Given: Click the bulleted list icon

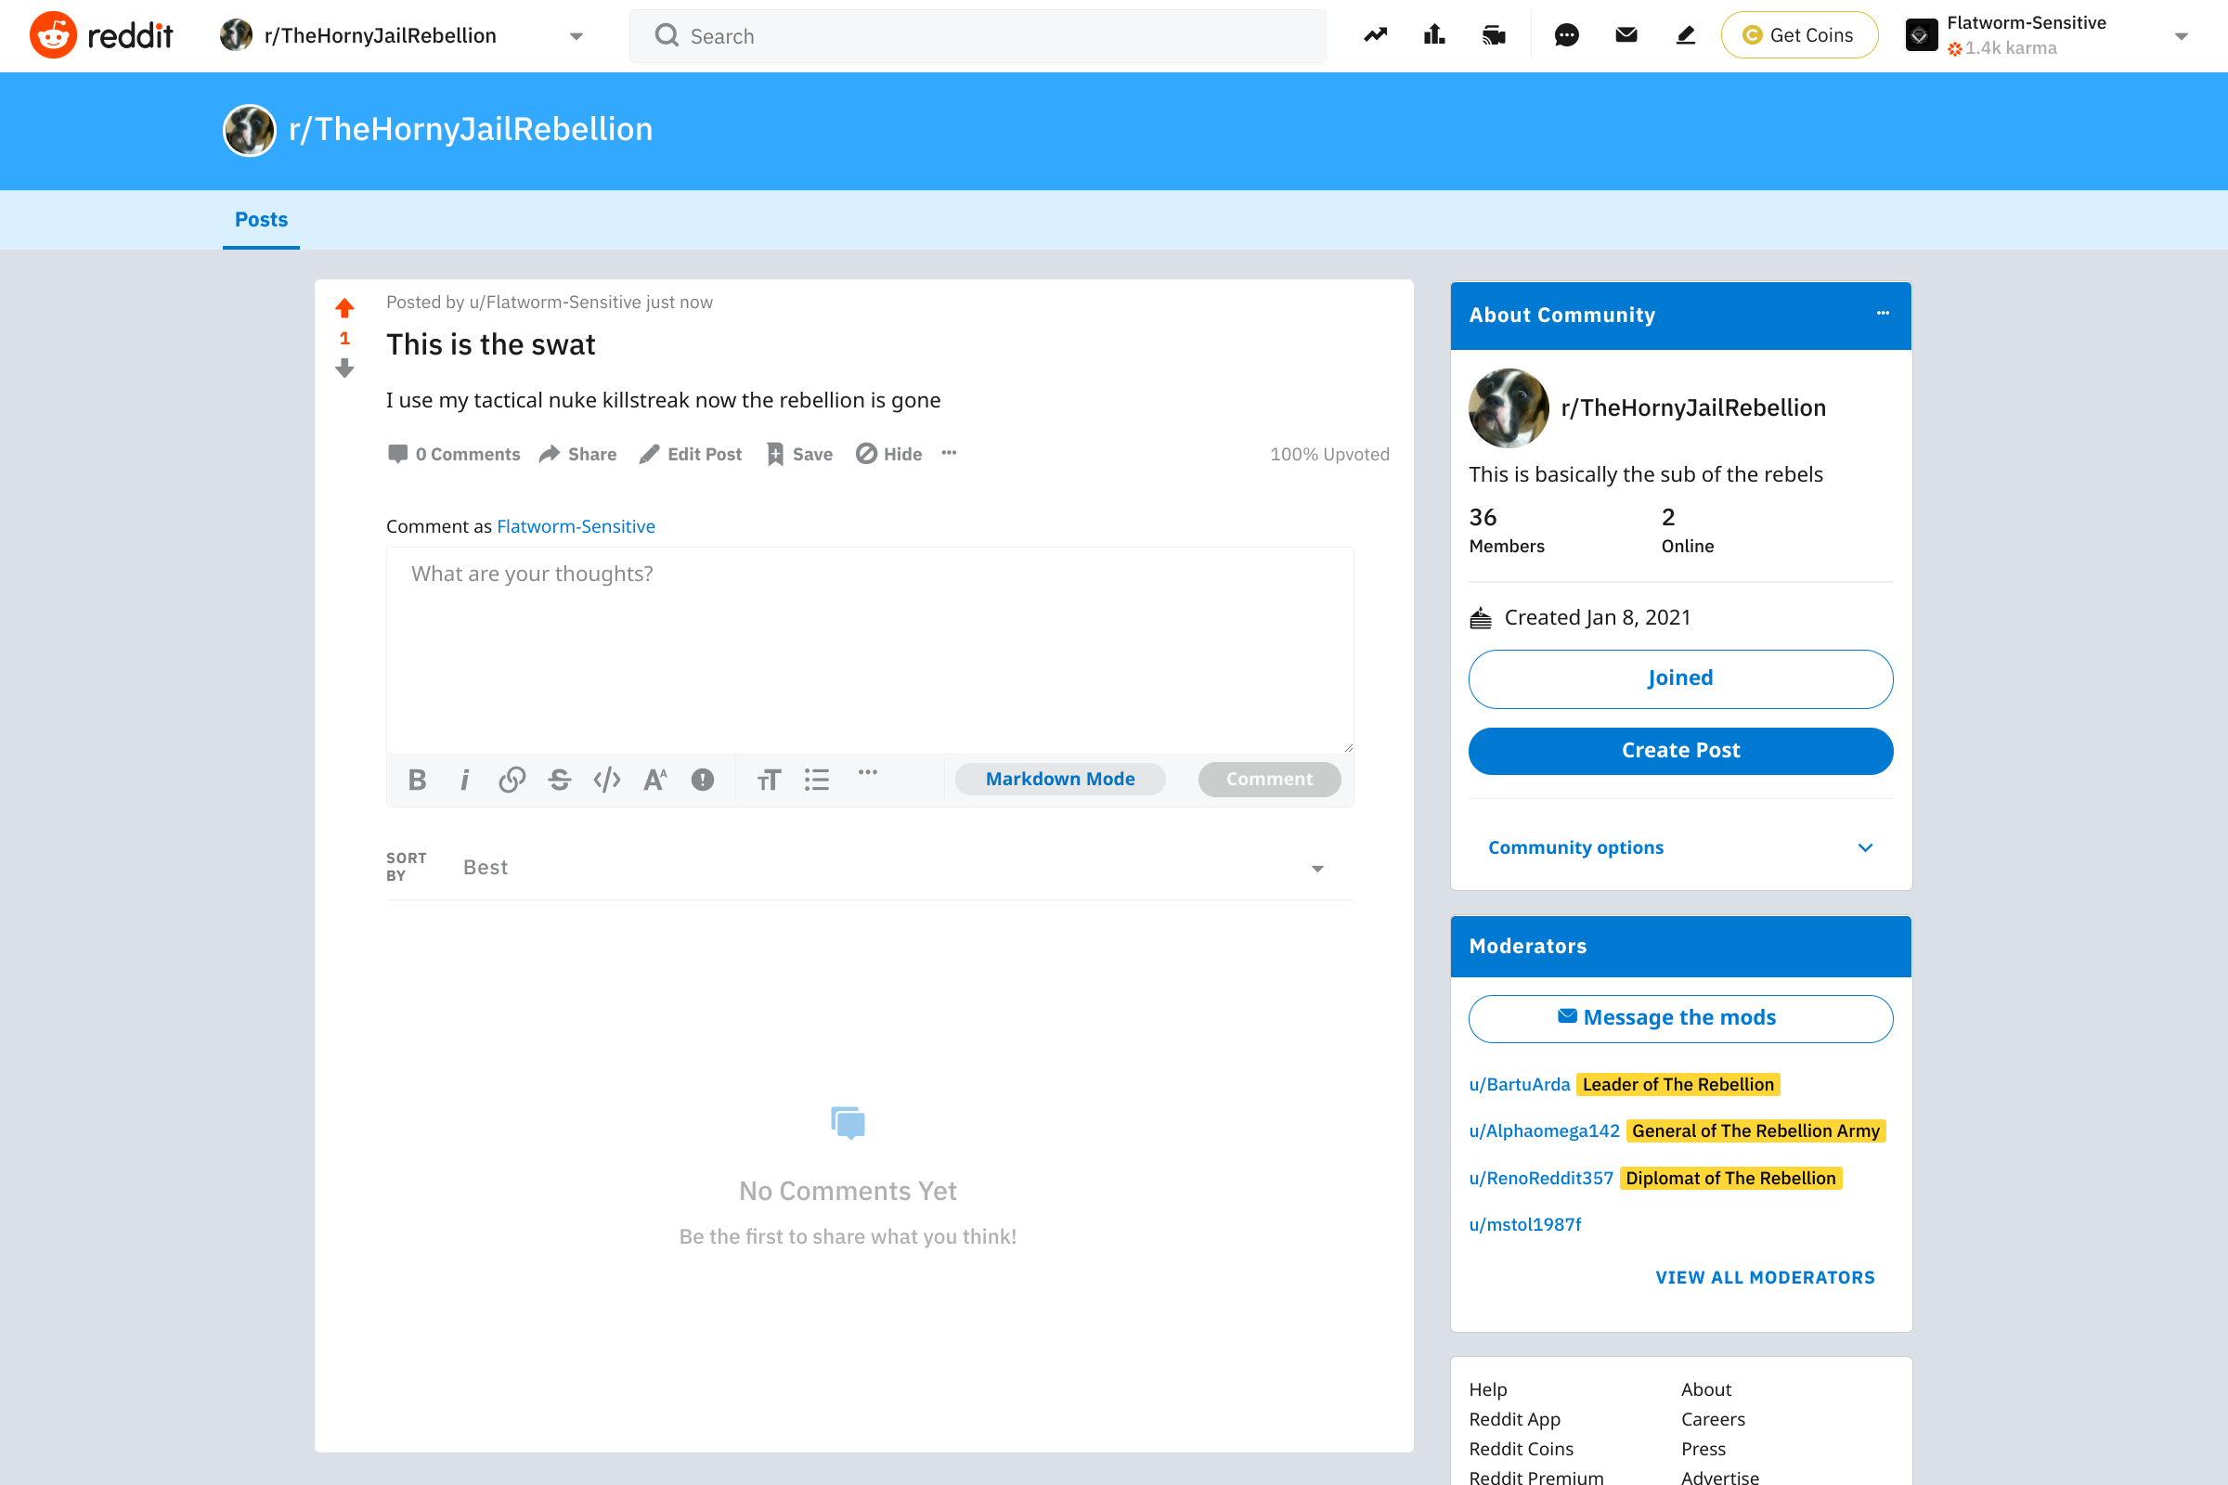Looking at the screenshot, I should 817,780.
